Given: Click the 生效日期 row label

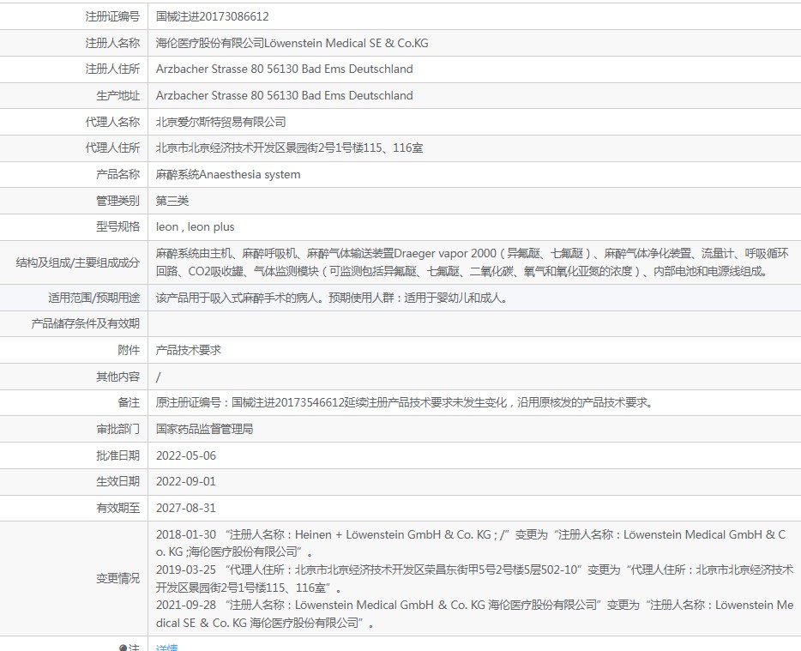Looking at the screenshot, I should (118, 481).
